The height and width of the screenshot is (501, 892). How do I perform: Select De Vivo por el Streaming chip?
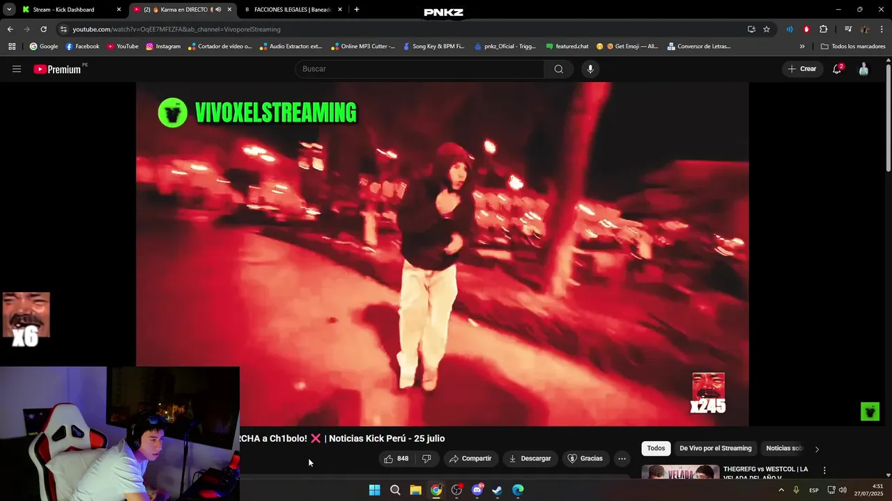[x=716, y=449]
